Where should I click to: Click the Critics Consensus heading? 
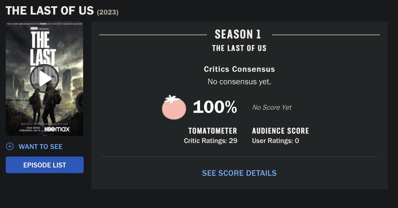point(239,69)
